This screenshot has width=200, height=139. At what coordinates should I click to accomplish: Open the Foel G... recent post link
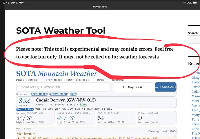coord(196,124)
